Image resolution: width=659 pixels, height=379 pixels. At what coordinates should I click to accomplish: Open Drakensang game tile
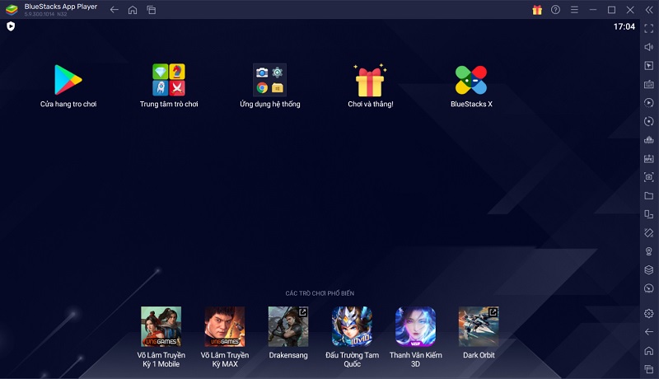288,326
